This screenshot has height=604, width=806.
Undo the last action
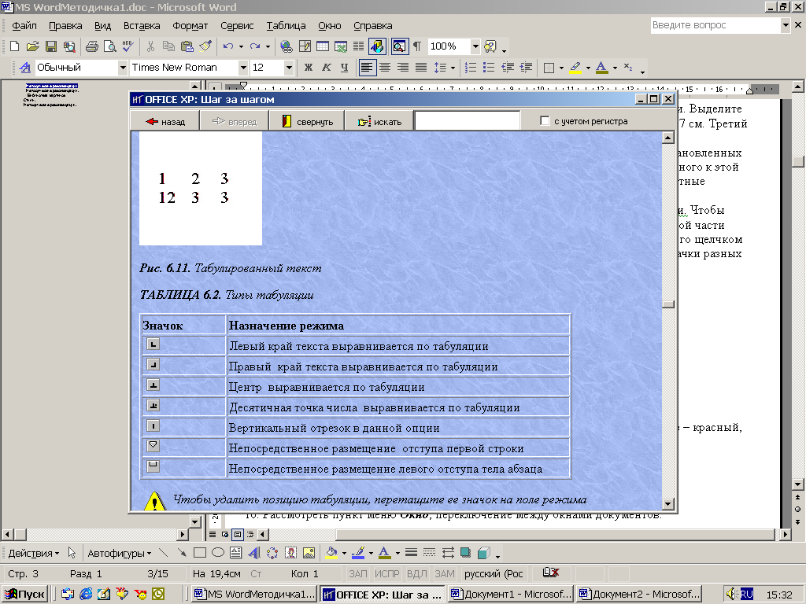point(227,46)
